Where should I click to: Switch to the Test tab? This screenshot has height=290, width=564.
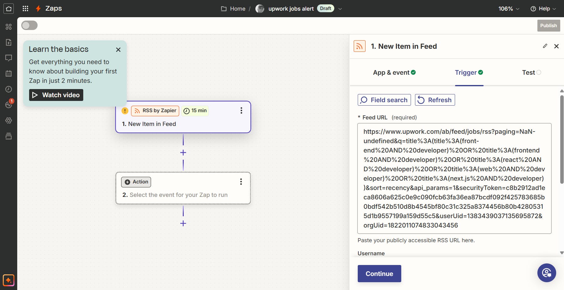click(531, 72)
